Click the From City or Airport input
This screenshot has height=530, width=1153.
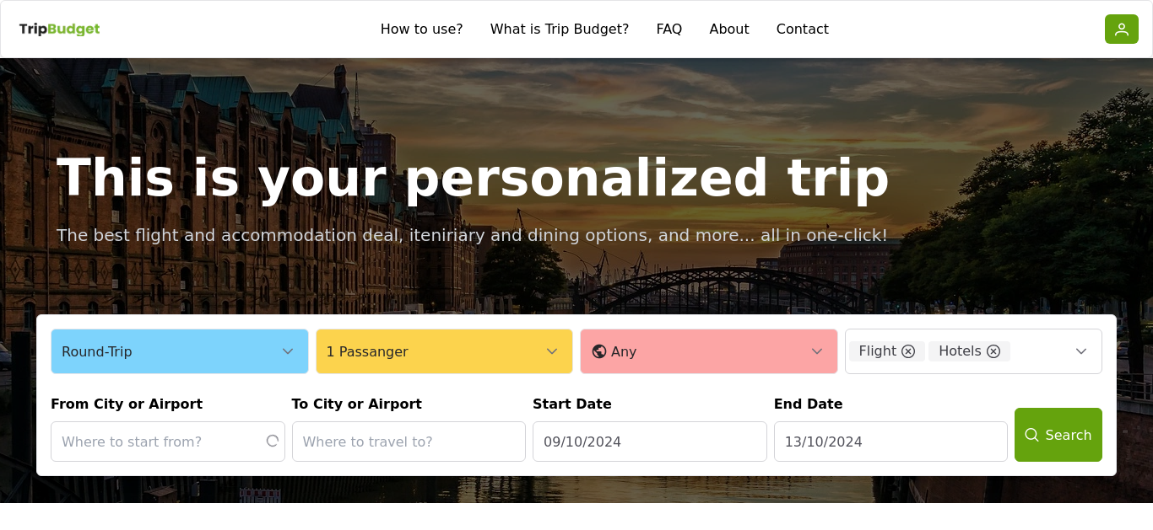click(168, 442)
